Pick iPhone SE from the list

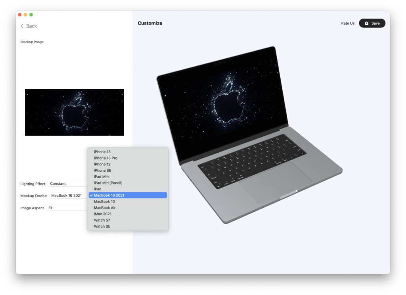[x=102, y=170]
